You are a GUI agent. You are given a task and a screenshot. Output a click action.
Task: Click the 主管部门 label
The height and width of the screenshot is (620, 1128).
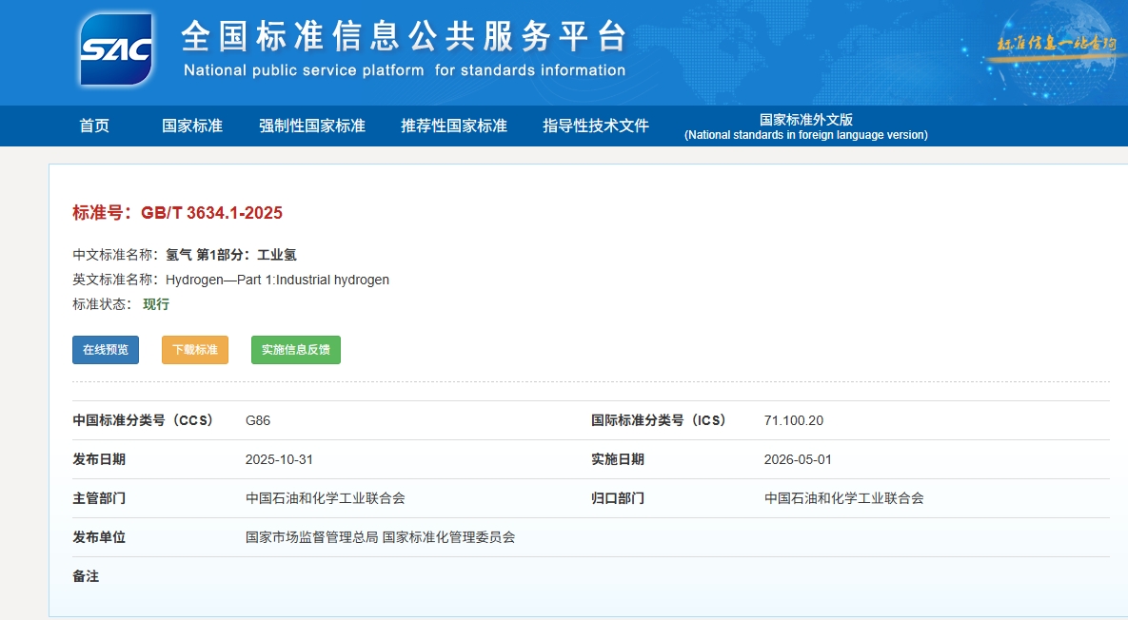click(x=99, y=498)
